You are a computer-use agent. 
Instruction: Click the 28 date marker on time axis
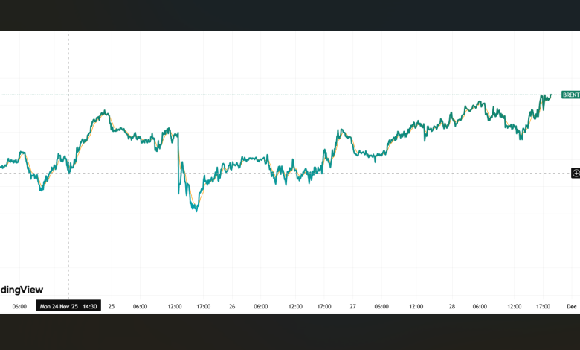point(452,306)
